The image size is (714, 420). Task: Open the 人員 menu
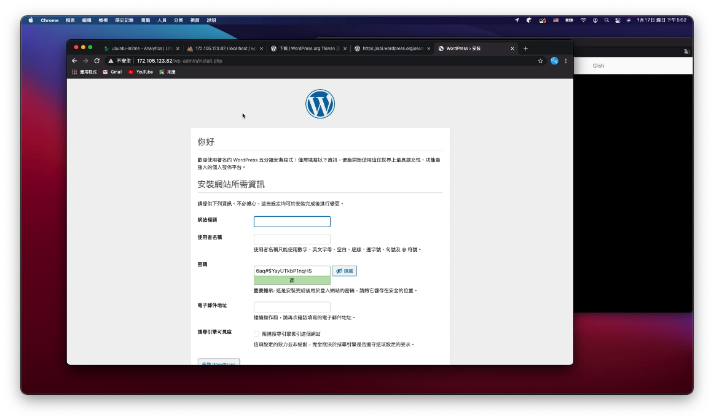162,20
